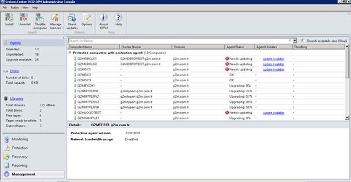Image resolution: width=351 pixels, height=182 pixels.
Task: Clear the search box with the X
Action: (x=290, y=41)
